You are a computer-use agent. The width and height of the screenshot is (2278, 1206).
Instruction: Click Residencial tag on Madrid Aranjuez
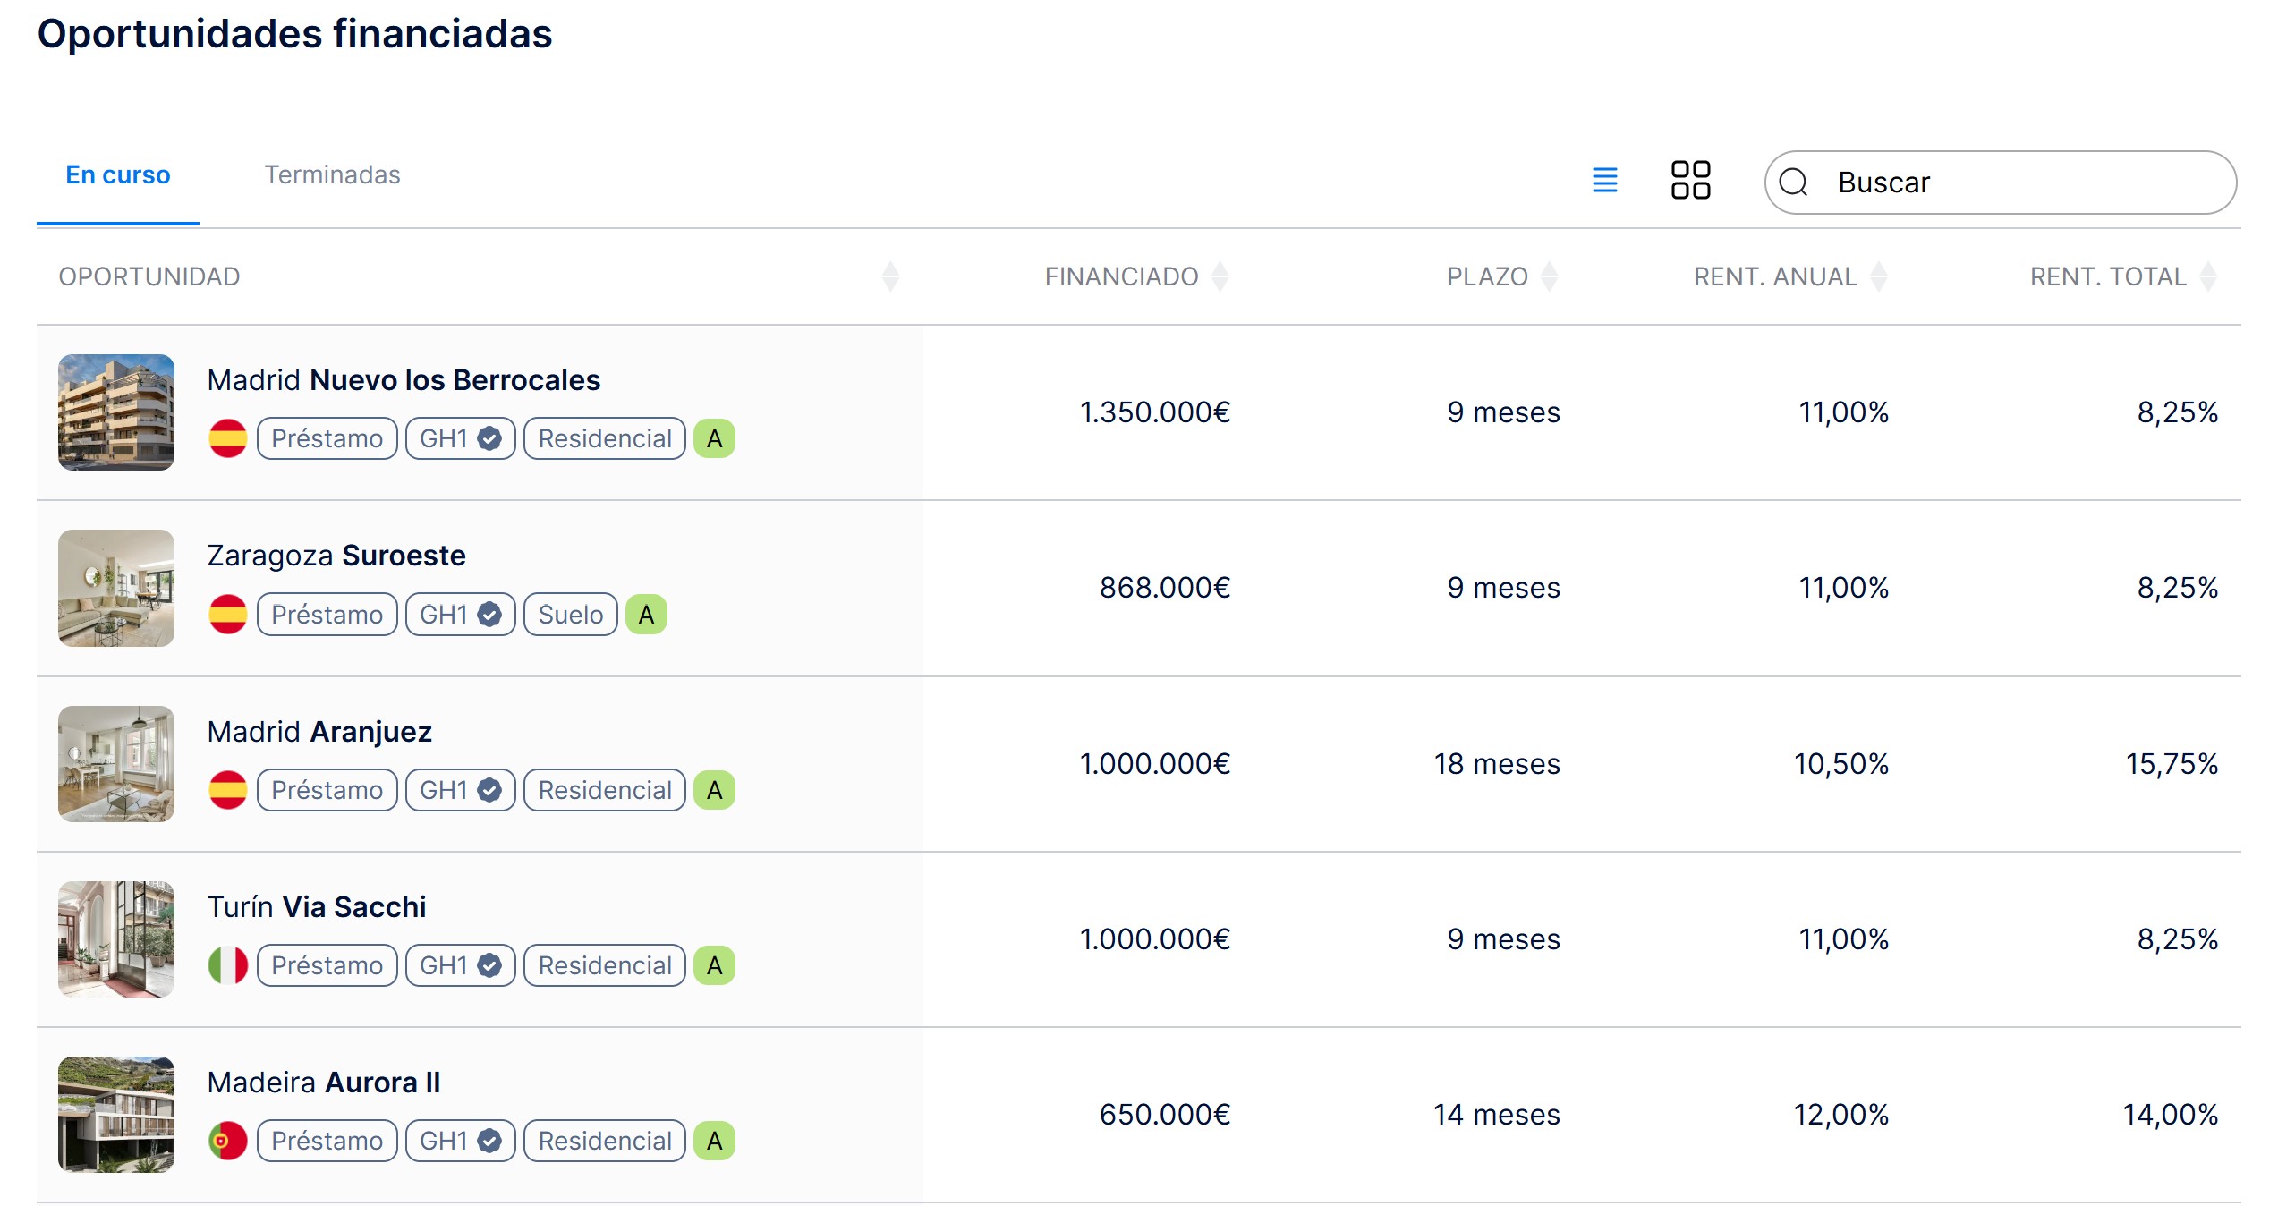tap(605, 790)
